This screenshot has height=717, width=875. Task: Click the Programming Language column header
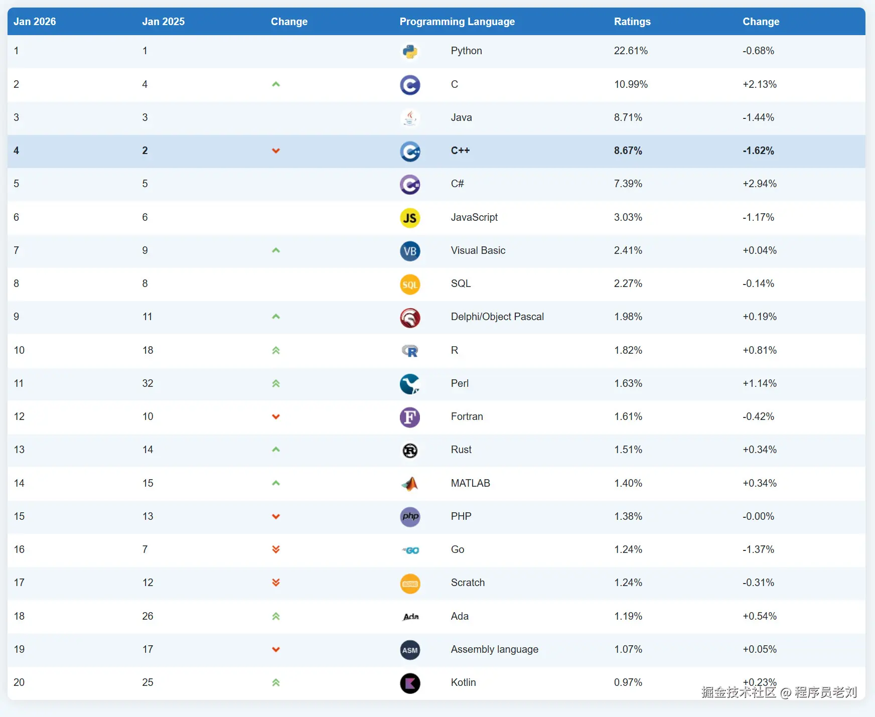pos(457,22)
